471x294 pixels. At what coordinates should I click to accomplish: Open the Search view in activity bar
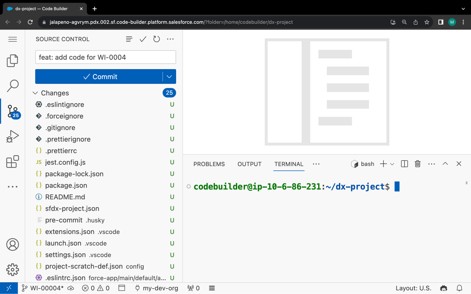12,86
